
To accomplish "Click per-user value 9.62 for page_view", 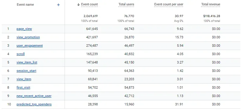I will click(180, 29).
